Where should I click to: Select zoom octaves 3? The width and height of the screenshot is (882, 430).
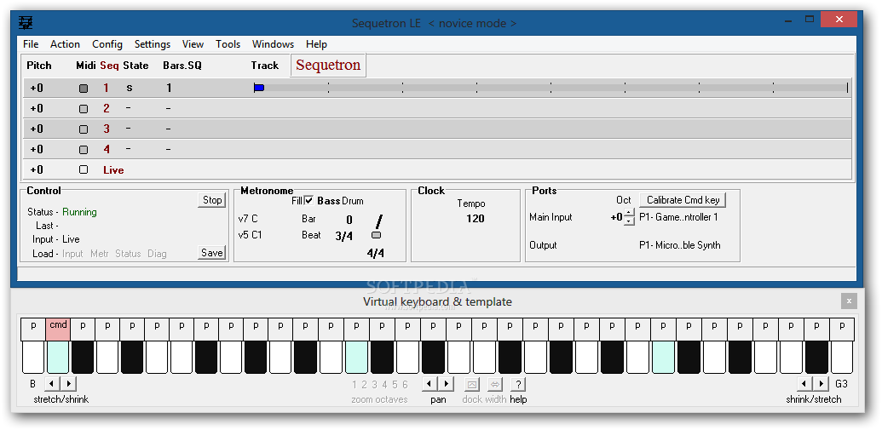[375, 385]
